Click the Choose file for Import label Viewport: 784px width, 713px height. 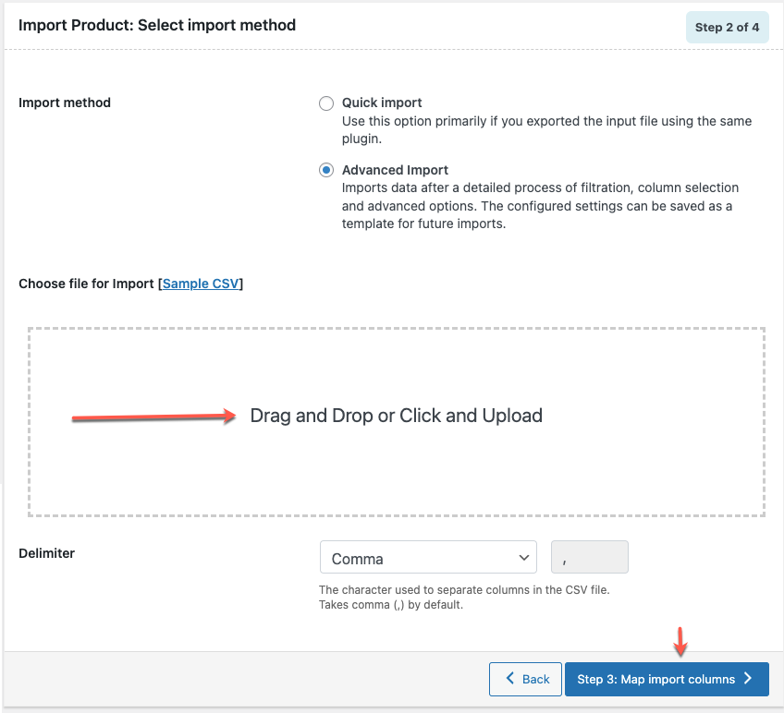87,284
